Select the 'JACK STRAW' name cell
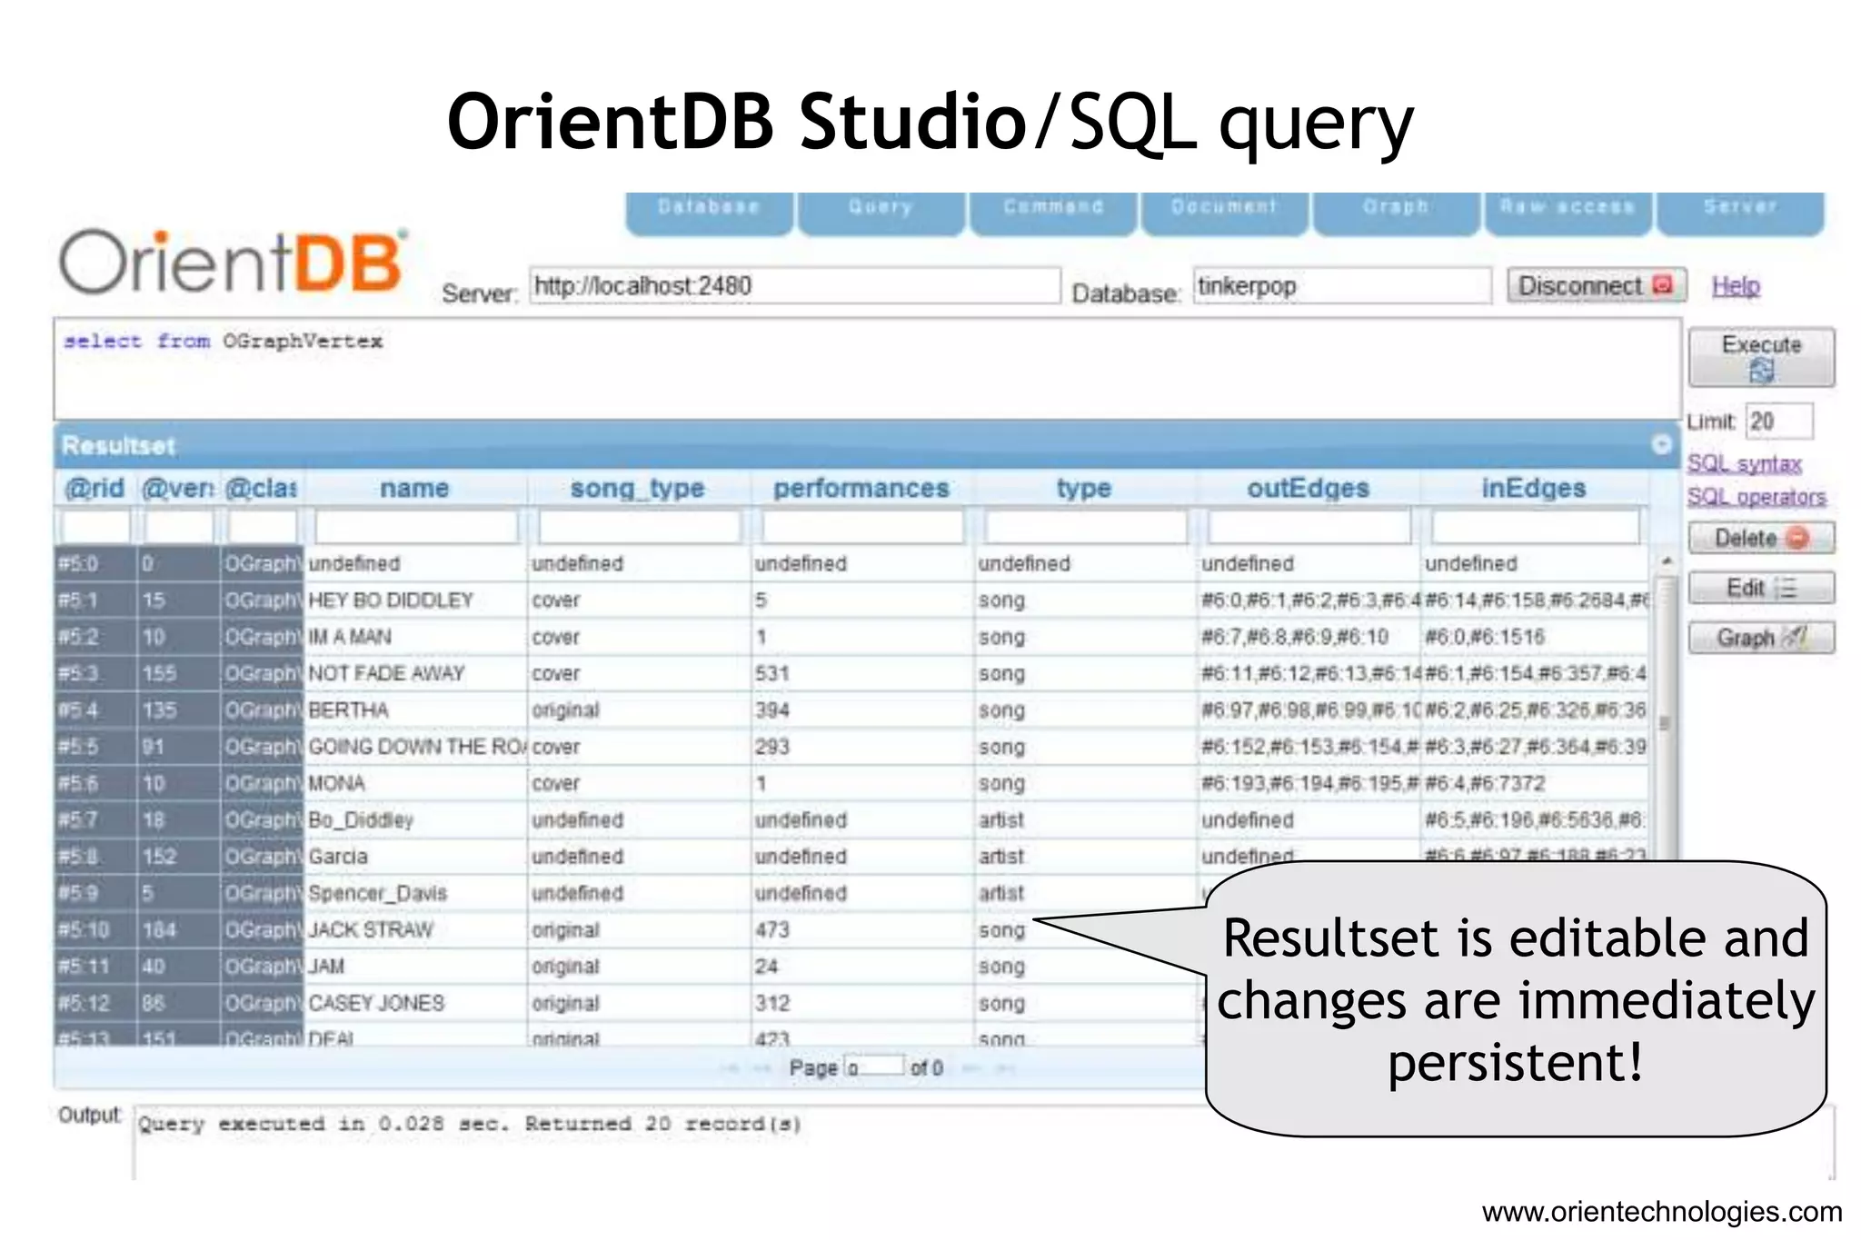The width and height of the screenshot is (1861, 1240). pos(415,930)
